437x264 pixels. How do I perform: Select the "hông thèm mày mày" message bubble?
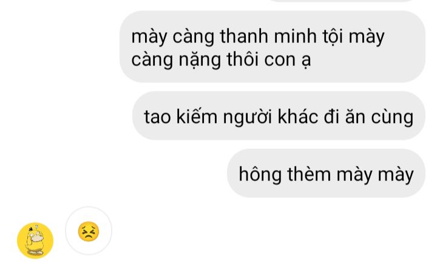point(326,173)
